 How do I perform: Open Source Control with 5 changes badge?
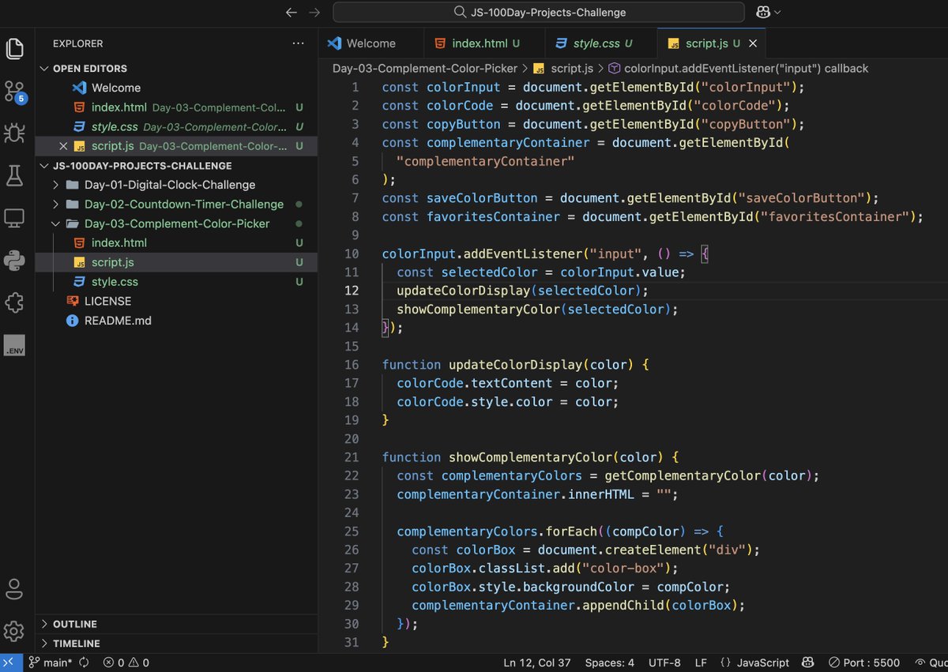(x=14, y=92)
